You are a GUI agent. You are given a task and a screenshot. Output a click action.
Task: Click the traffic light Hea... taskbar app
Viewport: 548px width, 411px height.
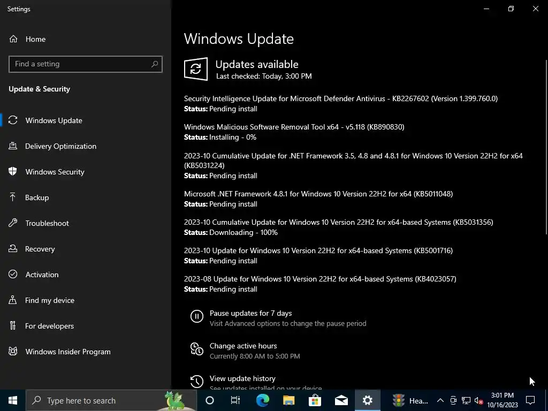point(409,400)
